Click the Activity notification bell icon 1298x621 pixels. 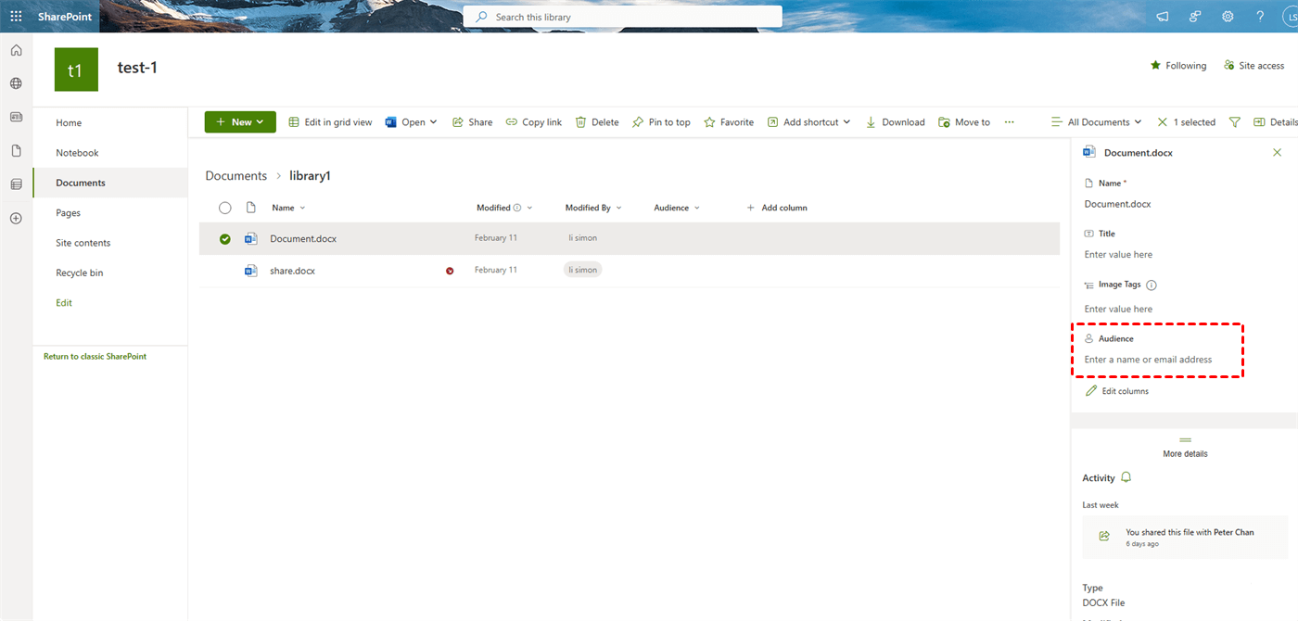(1126, 477)
